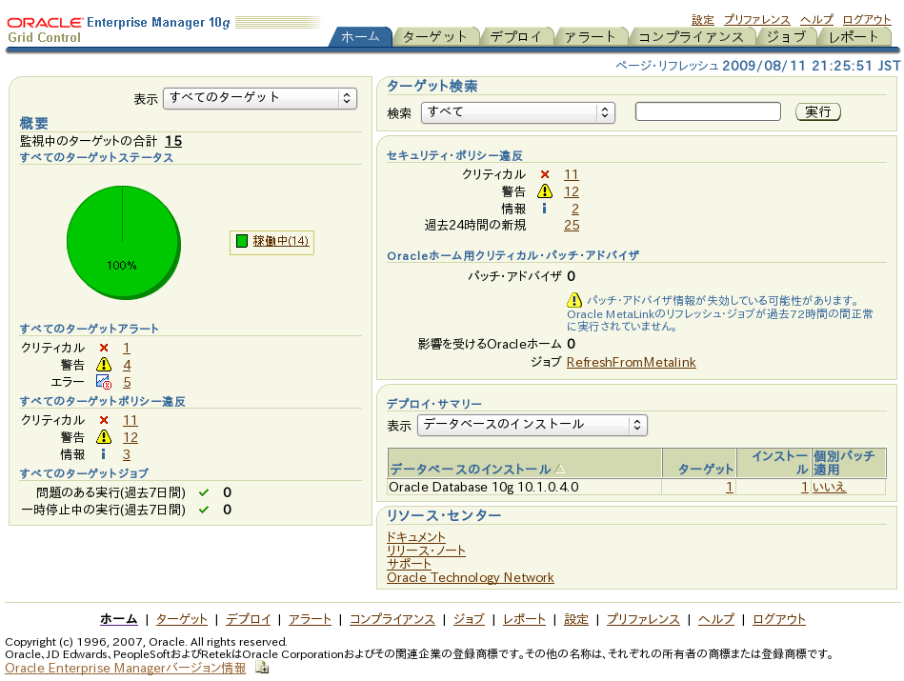Click the red X icon in all target alerts

[104, 348]
